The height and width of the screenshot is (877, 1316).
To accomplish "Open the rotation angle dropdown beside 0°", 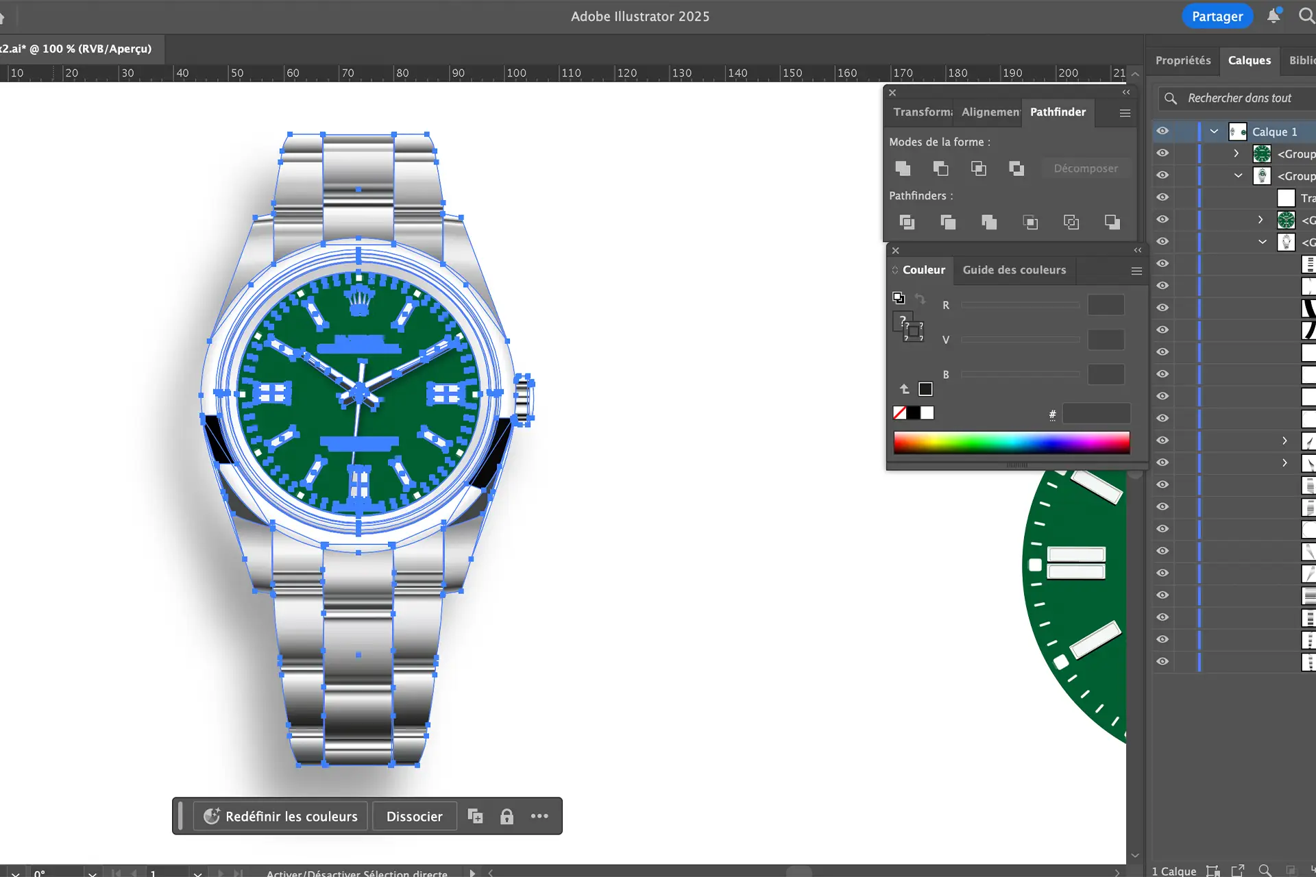I will (x=92, y=873).
